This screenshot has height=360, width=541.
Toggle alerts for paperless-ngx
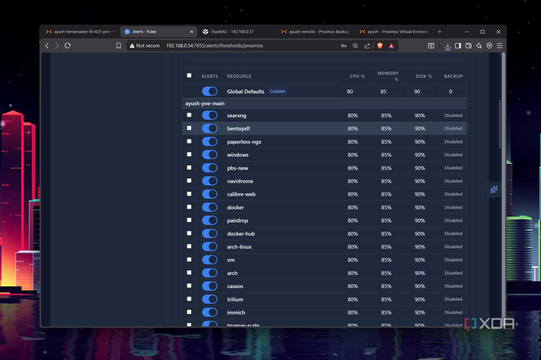pyautogui.click(x=210, y=142)
